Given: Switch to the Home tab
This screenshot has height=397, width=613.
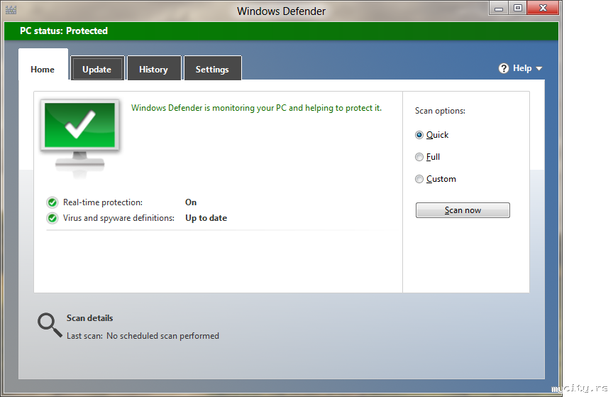Looking at the screenshot, I should (x=43, y=65).
